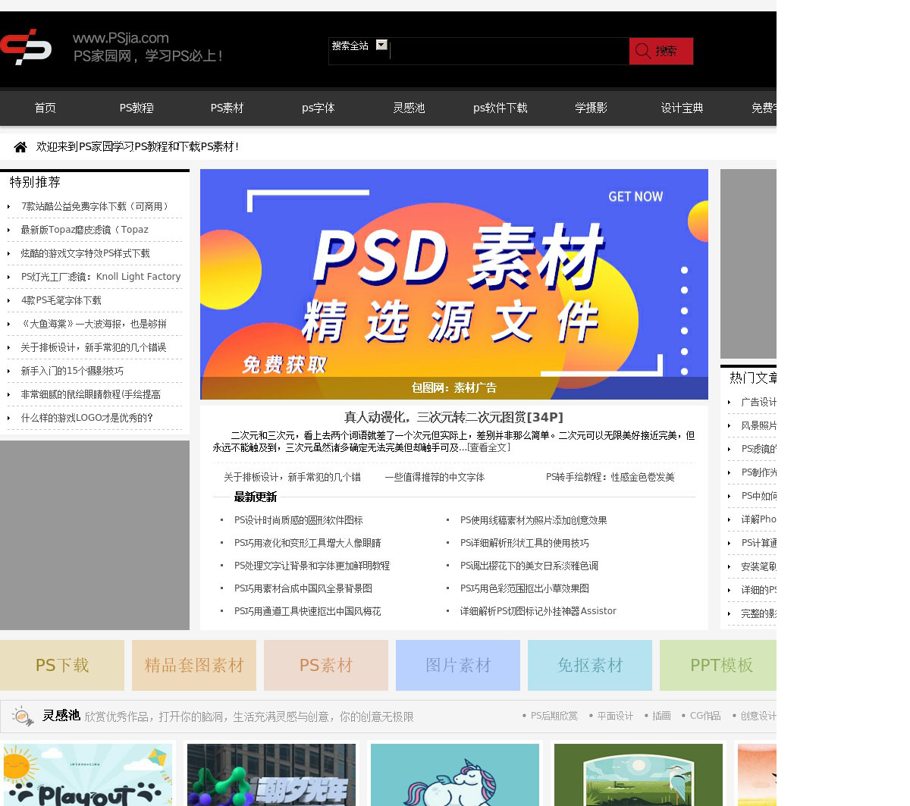Open the Playout thumbnail in the inspiration gallery

[88, 775]
